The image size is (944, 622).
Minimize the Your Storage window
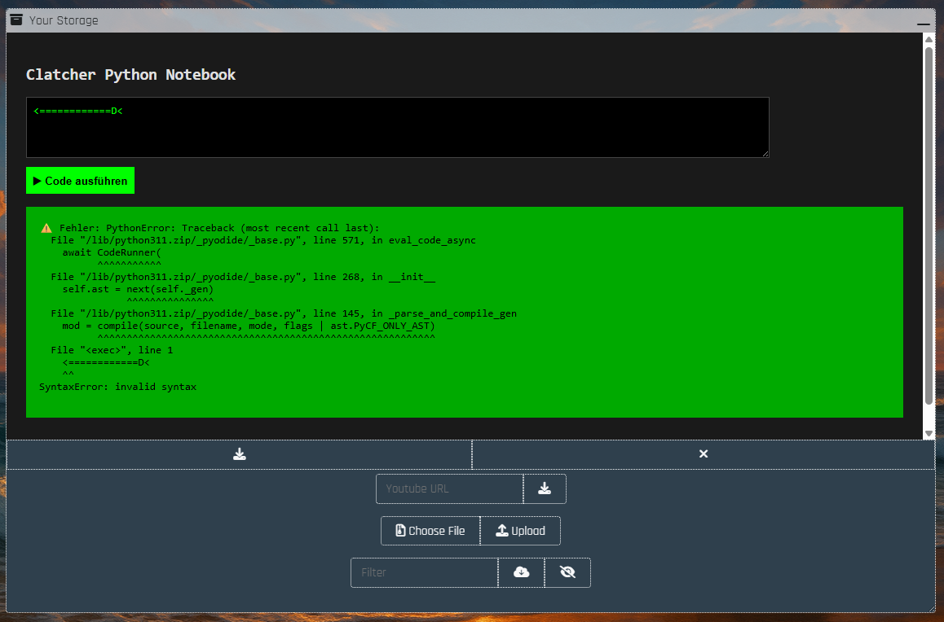tap(923, 23)
